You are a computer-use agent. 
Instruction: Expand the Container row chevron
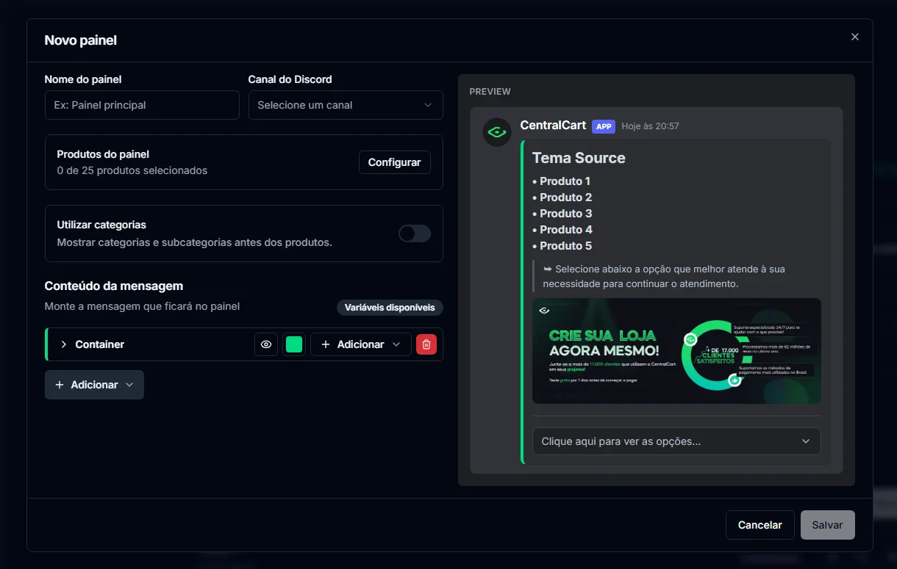[64, 344]
